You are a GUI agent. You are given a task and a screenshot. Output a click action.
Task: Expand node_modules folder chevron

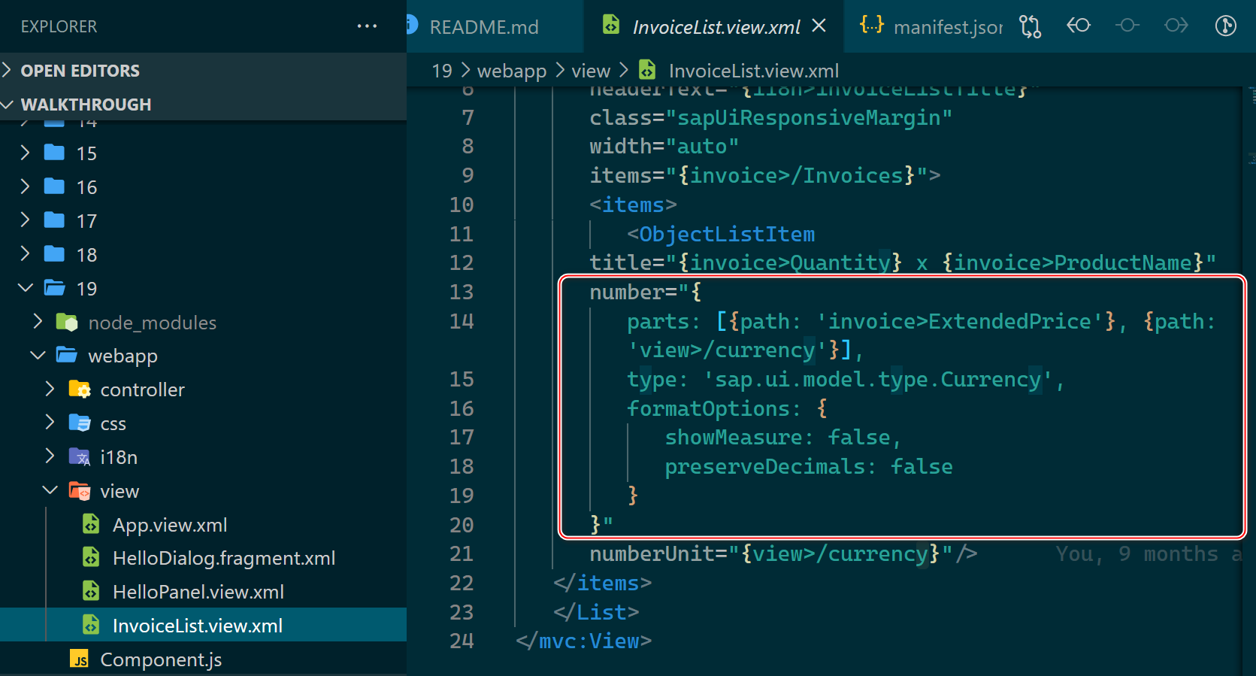[x=38, y=322]
